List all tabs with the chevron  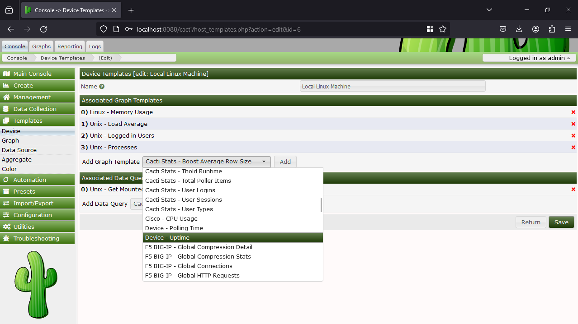click(x=489, y=10)
